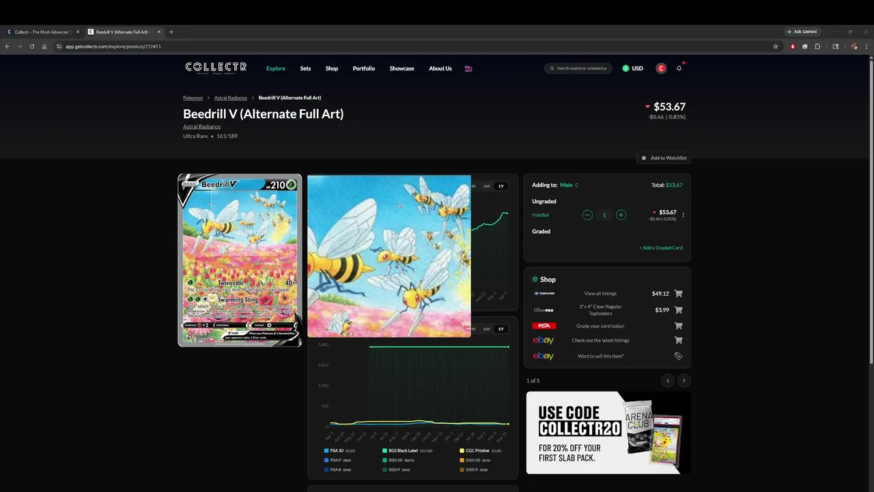Click the browser home icon
The height and width of the screenshot is (492, 874).
pyautogui.click(x=44, y=46)
